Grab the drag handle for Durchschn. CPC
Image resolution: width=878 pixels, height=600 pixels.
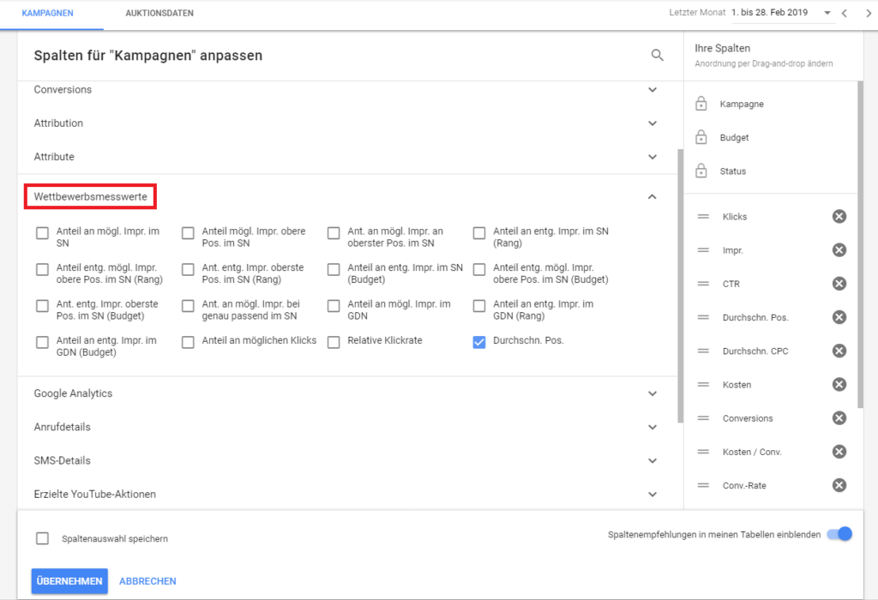click(703, 351)
